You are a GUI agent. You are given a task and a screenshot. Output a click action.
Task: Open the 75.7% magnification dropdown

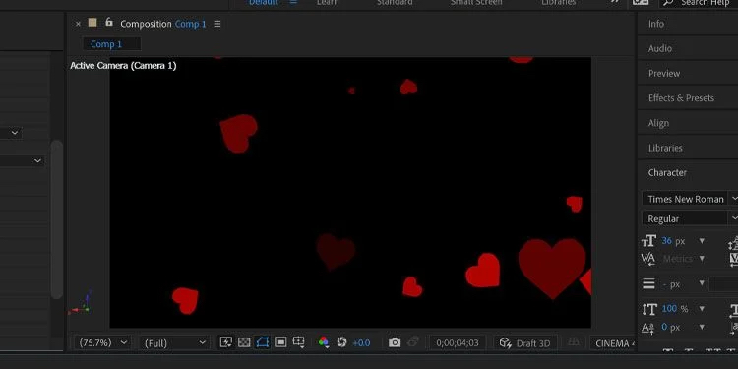point(103,342)
